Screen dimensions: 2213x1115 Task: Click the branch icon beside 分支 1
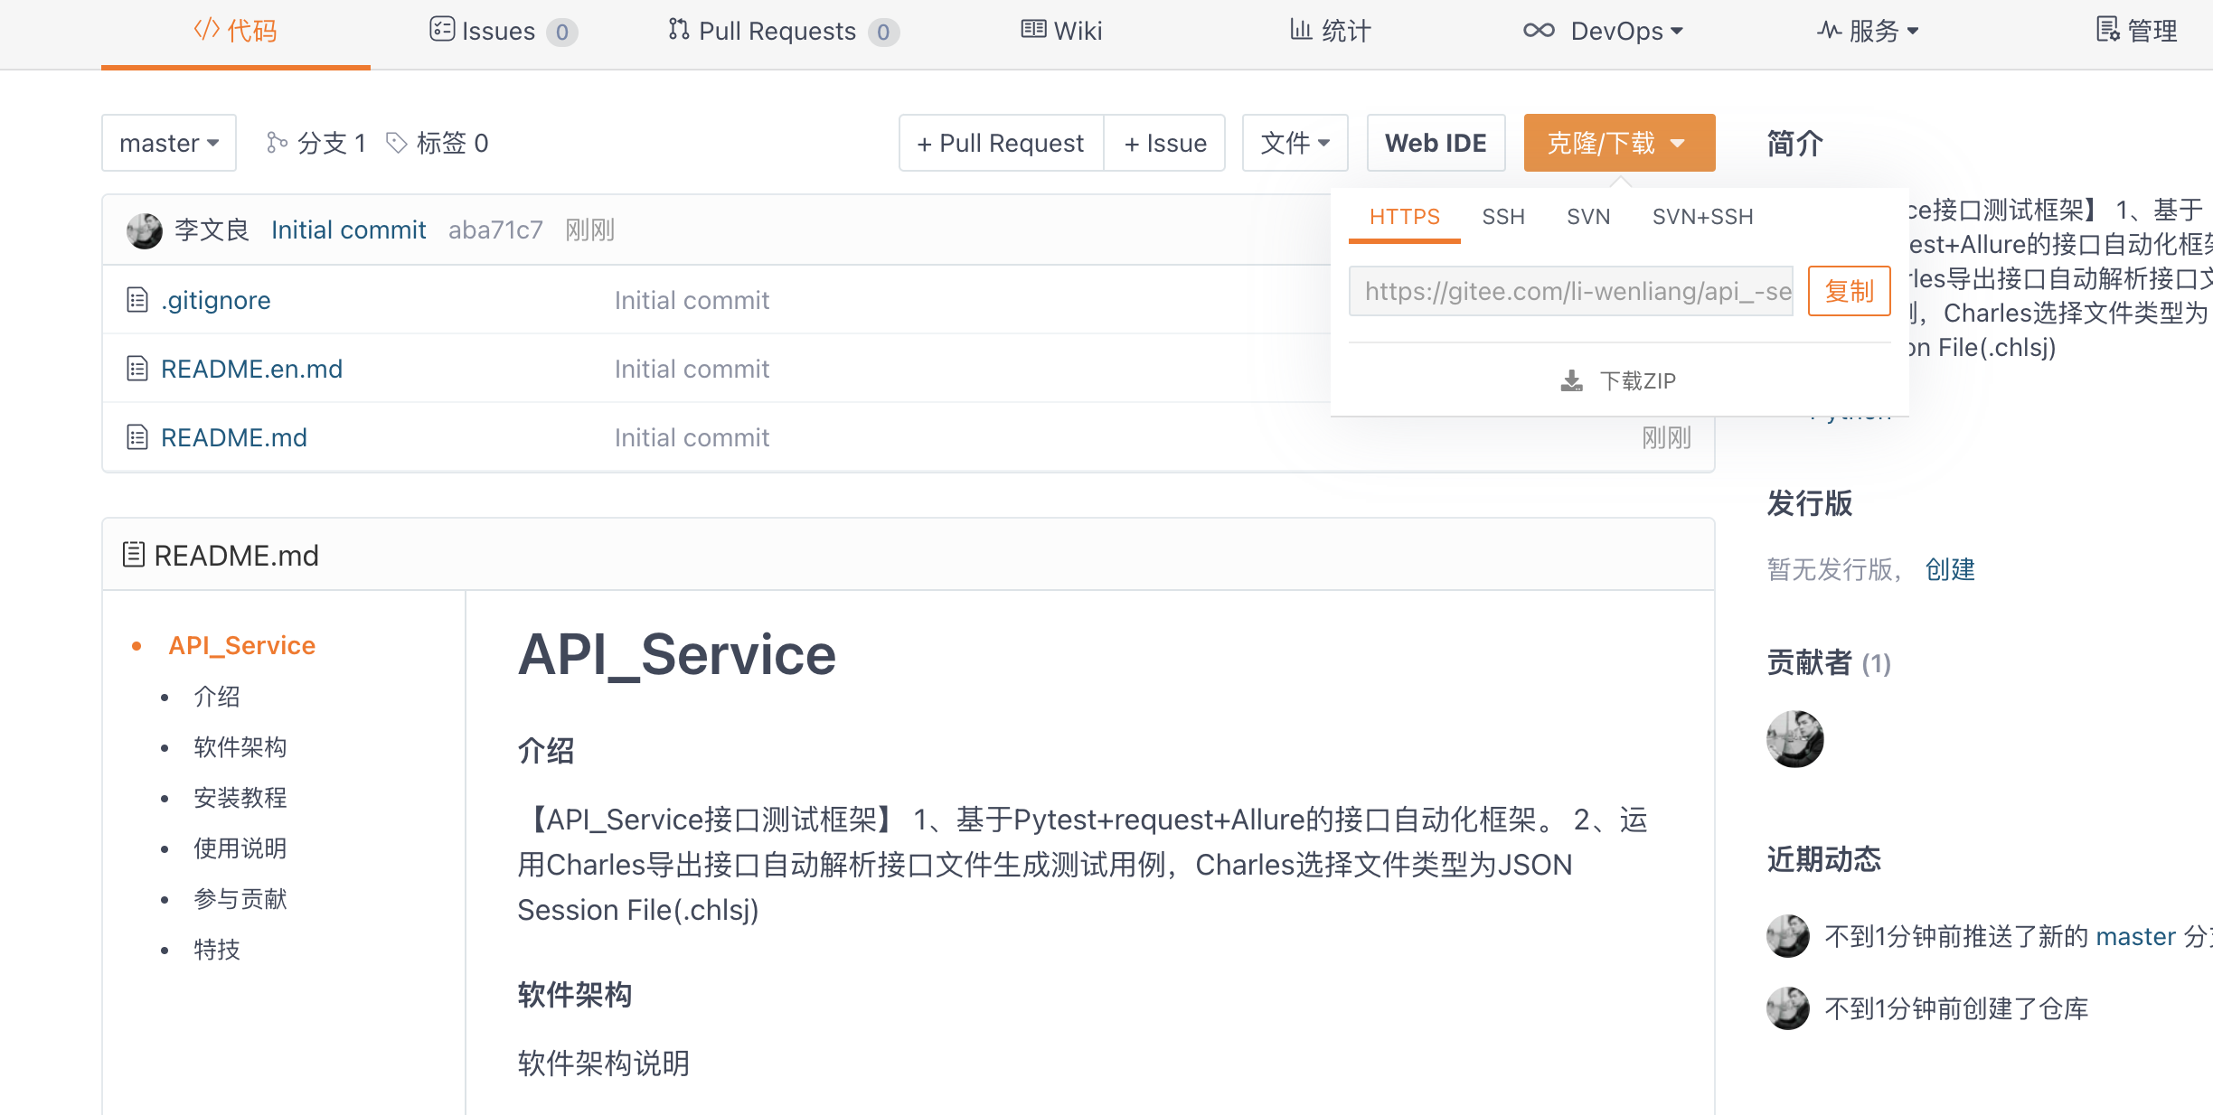tap(277, 143)
